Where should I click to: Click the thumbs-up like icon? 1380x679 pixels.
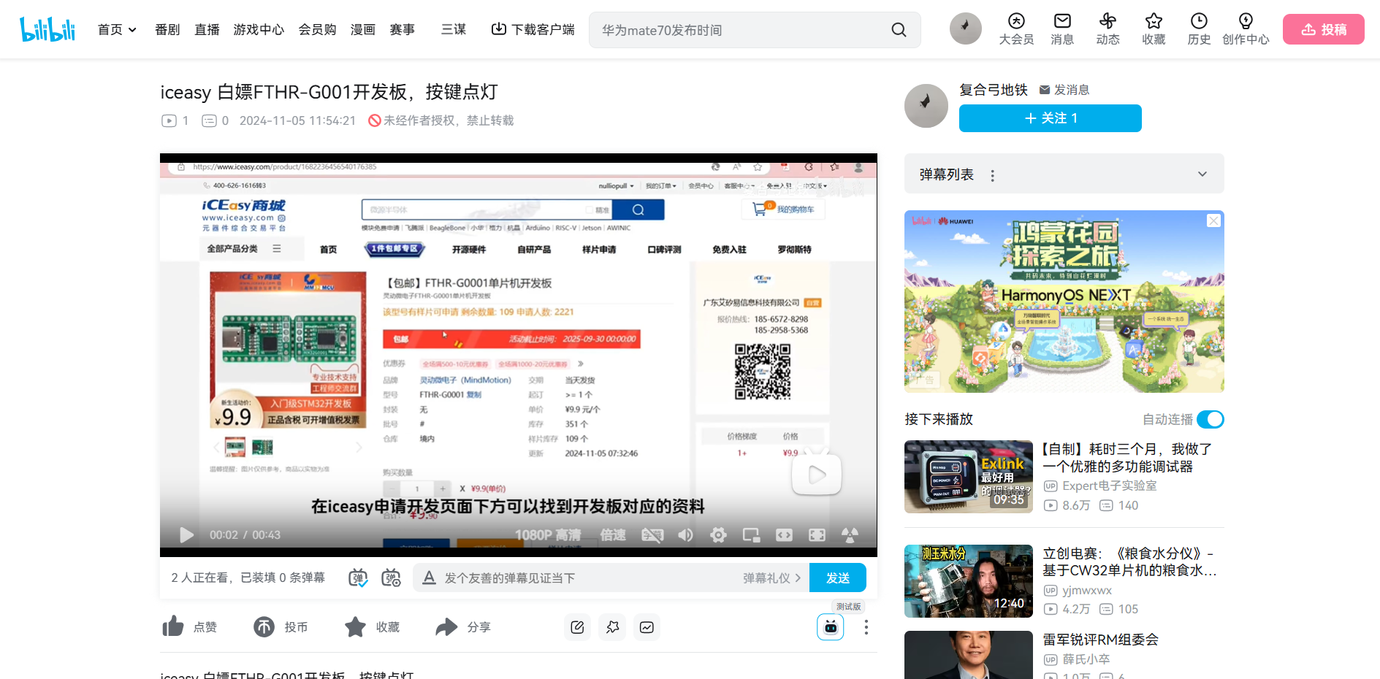tap(173, 626)
